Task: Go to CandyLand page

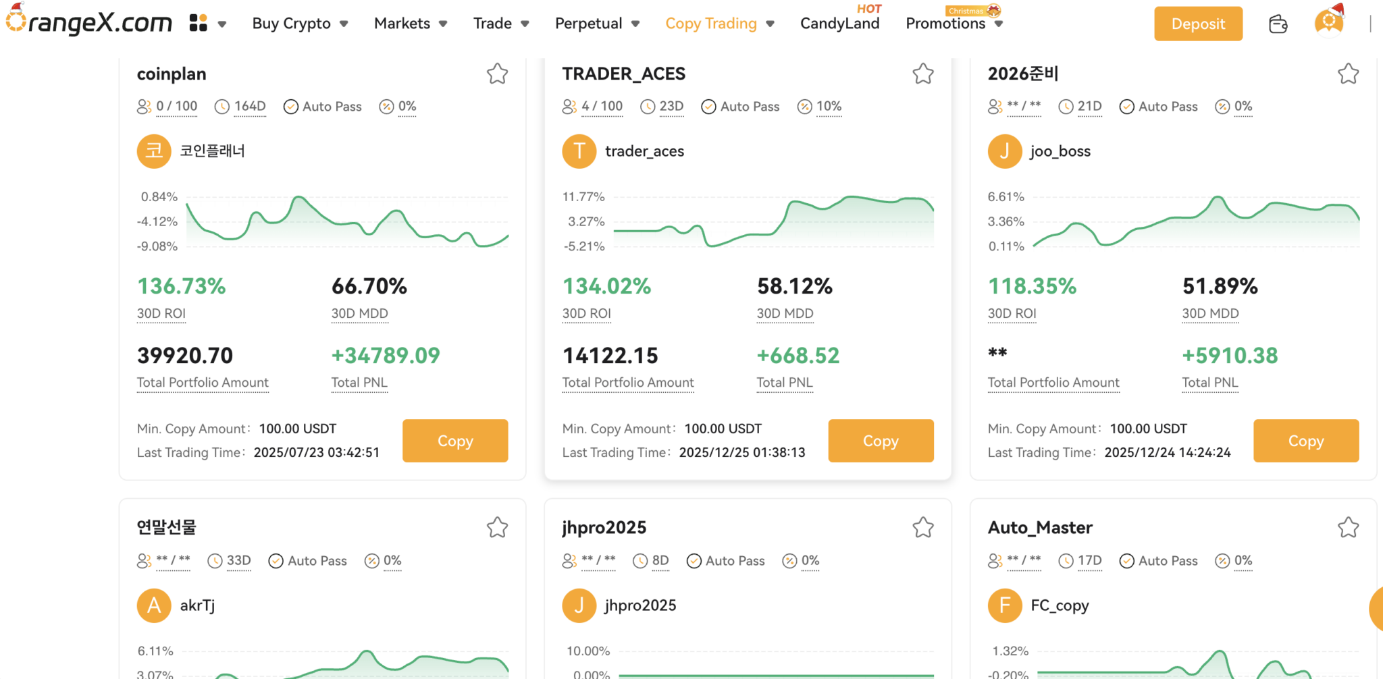Action: (x=839, y=24)
